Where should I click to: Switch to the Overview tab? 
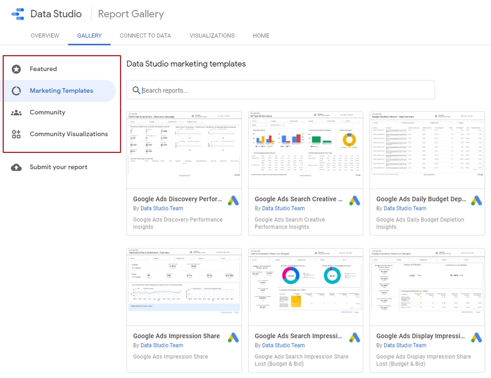pos(45,36)
